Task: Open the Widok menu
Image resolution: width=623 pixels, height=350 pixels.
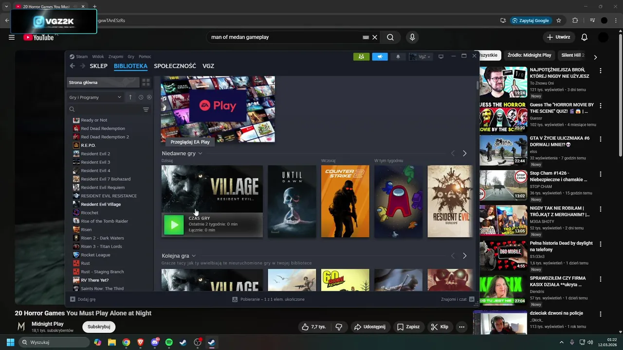Action: pos(98,56)
